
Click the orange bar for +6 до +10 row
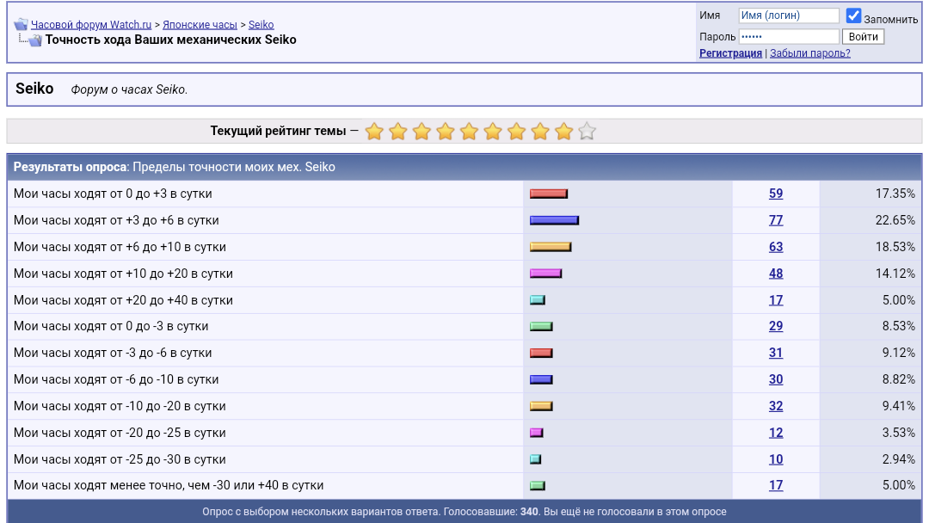pyautogui.click(x=551, y=247)
